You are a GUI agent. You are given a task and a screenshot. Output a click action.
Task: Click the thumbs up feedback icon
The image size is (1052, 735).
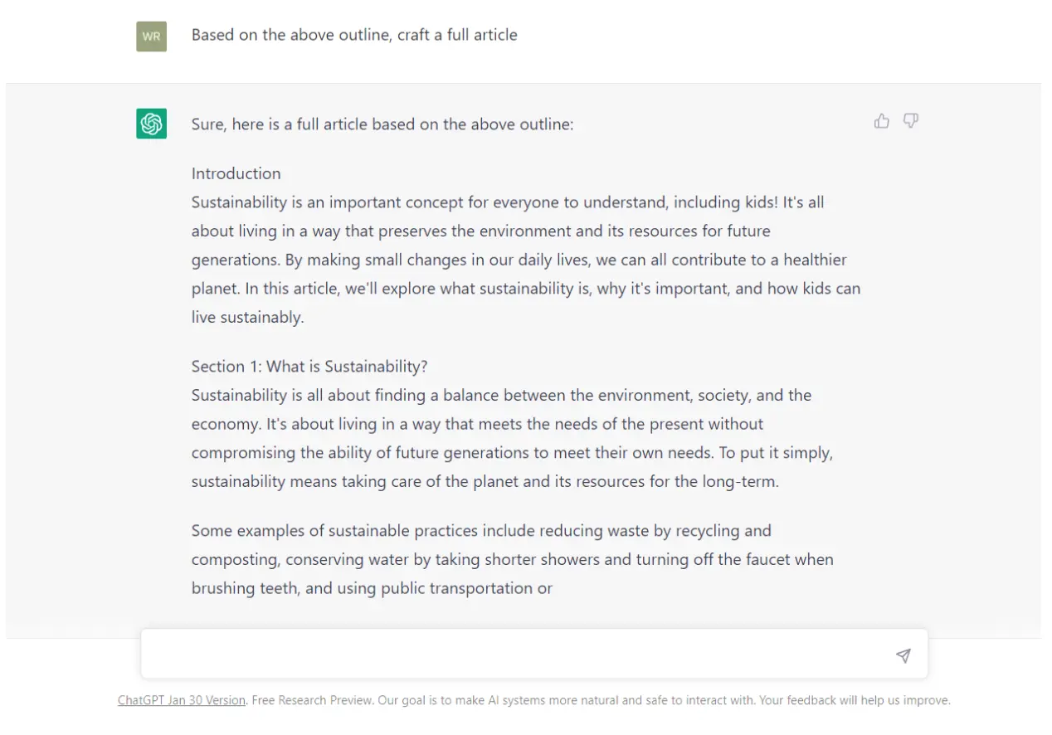pyautogui.click(x=881, y=122)
